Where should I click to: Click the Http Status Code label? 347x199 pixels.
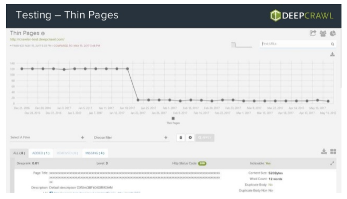[x=184, y=164]
